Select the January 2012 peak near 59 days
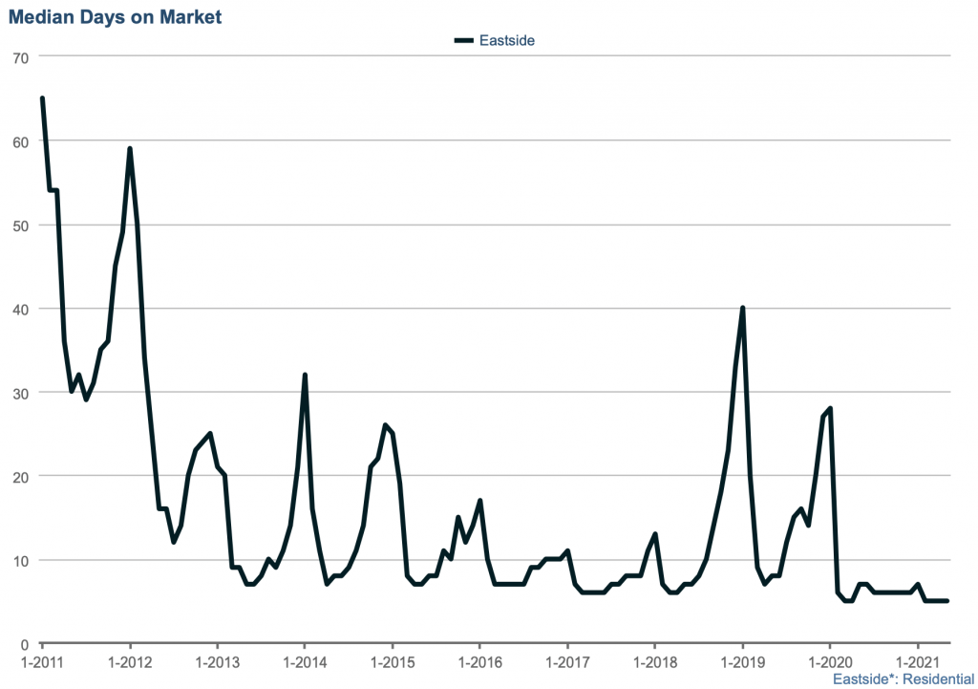This screenshot has width=978, height=689. point(129,149)
